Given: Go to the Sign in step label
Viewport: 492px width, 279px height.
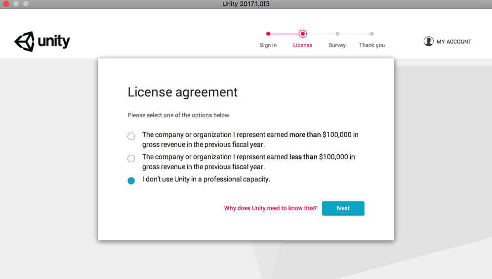Looking at the screenshot, I should [268, 45].
